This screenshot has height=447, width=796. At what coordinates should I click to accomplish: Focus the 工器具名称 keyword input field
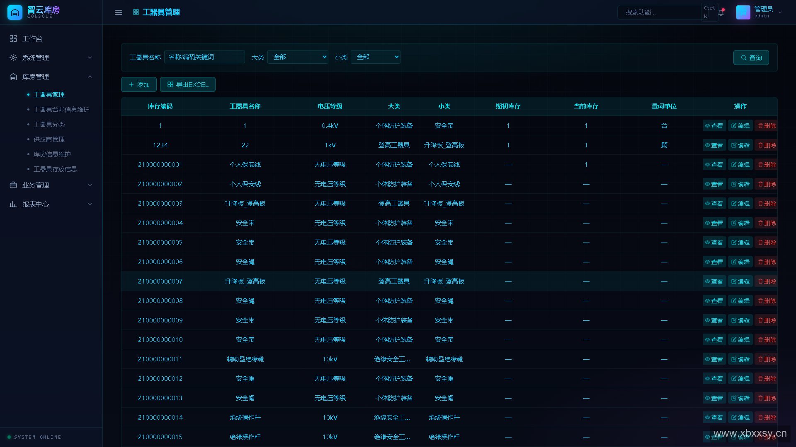pos(204,57)
